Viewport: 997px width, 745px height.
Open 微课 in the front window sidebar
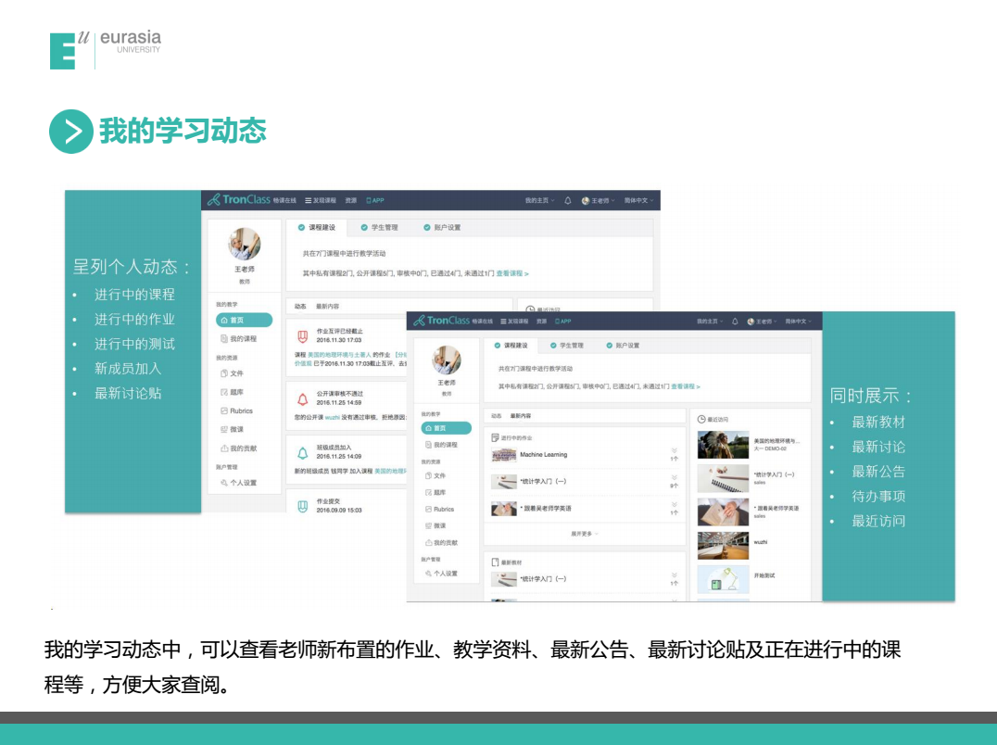(435, 525)
